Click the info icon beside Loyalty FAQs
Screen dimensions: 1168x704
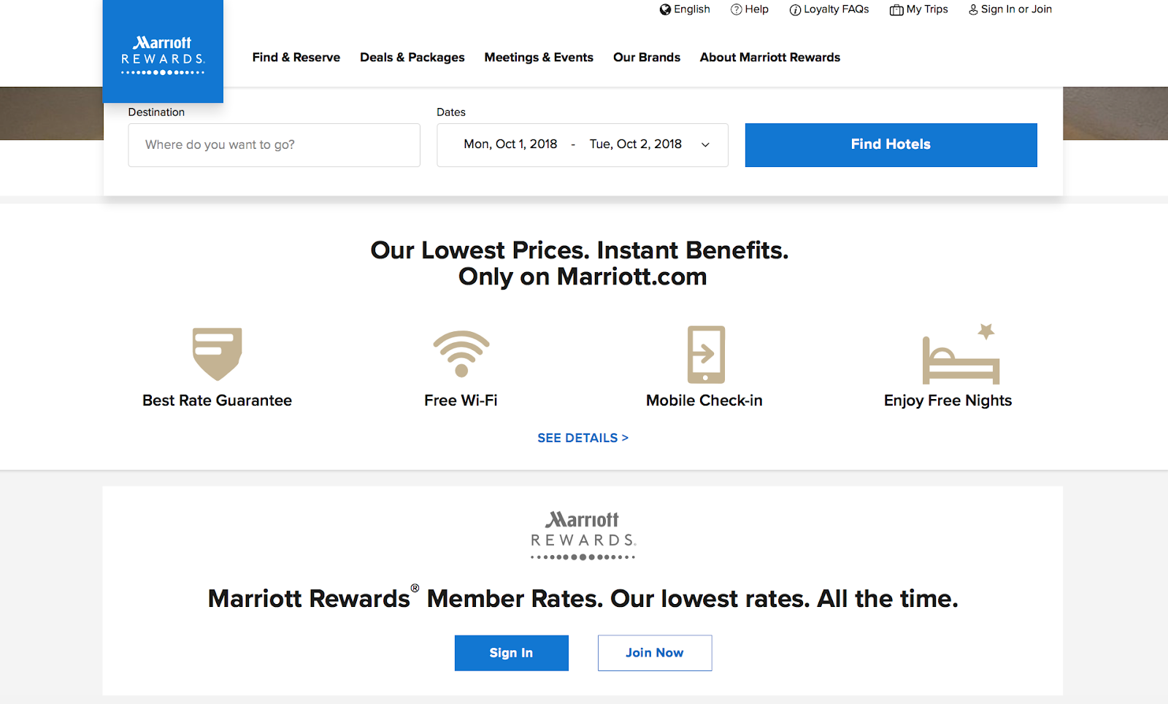795,10
